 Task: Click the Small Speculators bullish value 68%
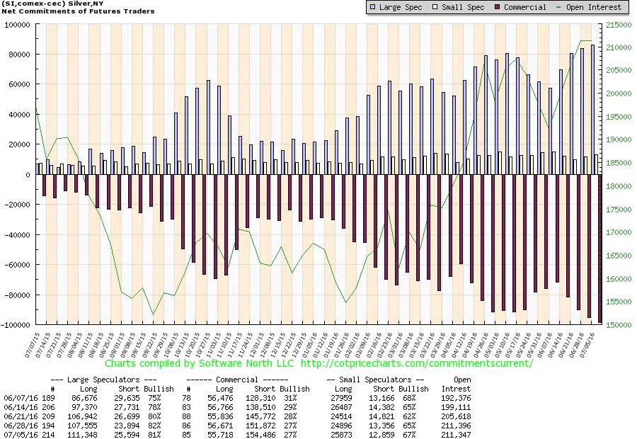(409, 399)
